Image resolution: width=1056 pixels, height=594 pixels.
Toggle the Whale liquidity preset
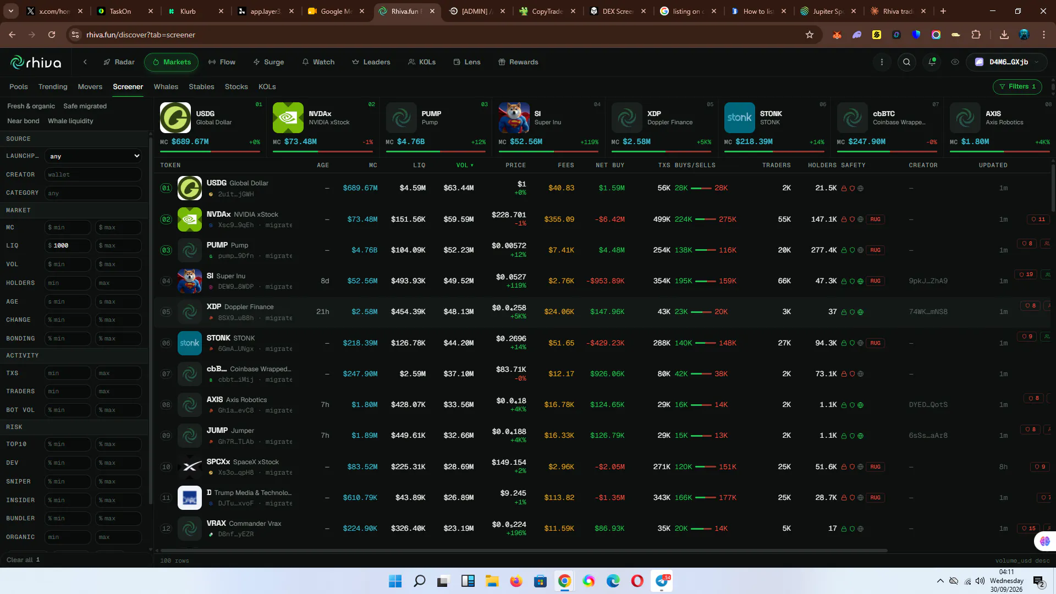coord(70,121)
